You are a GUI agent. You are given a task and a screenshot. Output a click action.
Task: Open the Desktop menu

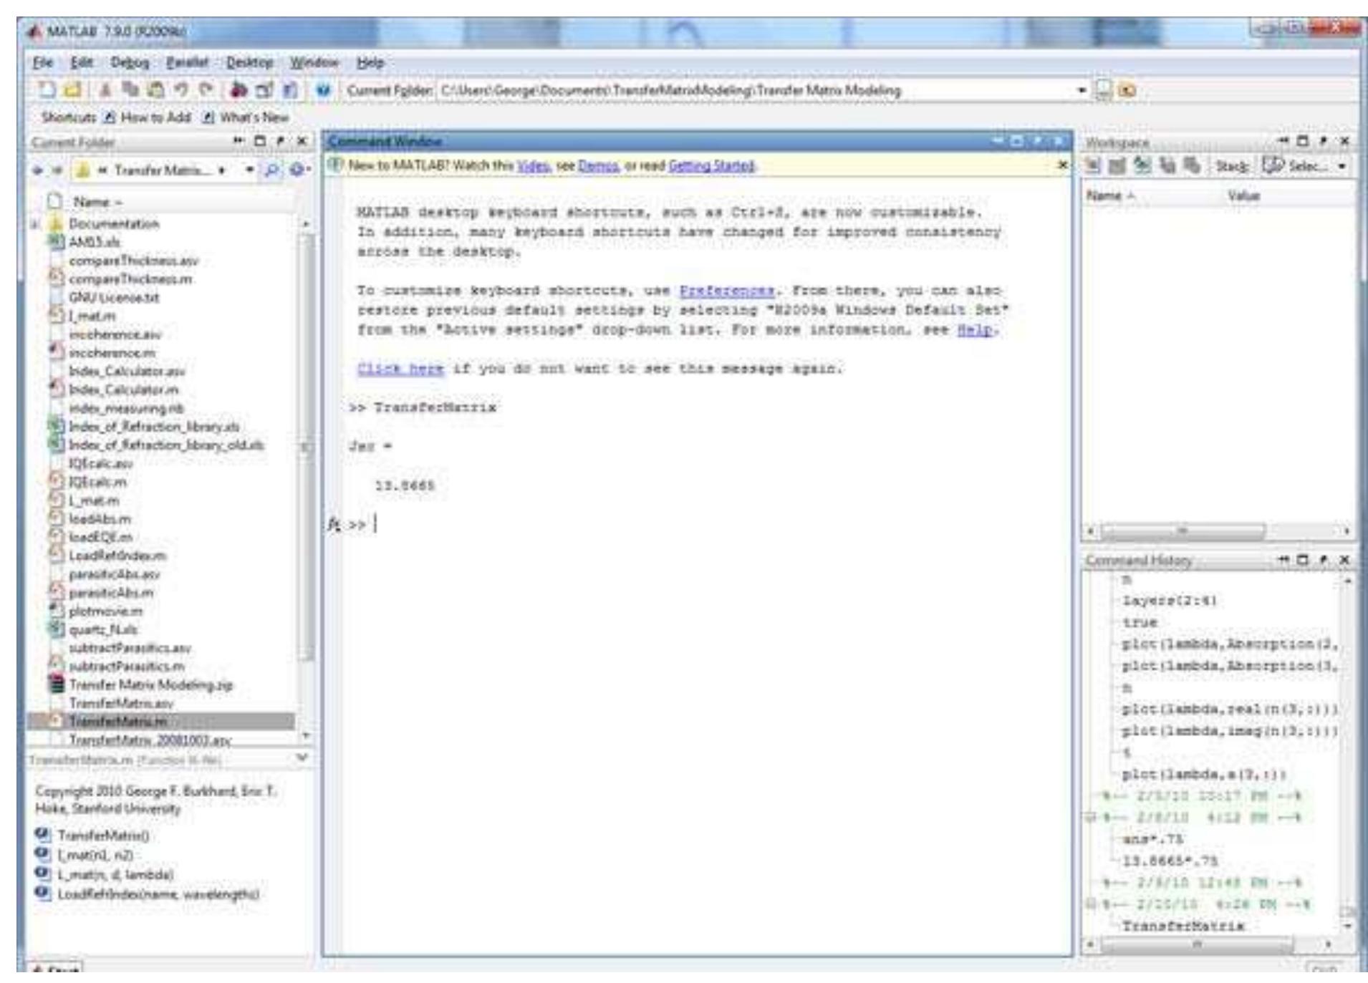(x=249, y=62)
